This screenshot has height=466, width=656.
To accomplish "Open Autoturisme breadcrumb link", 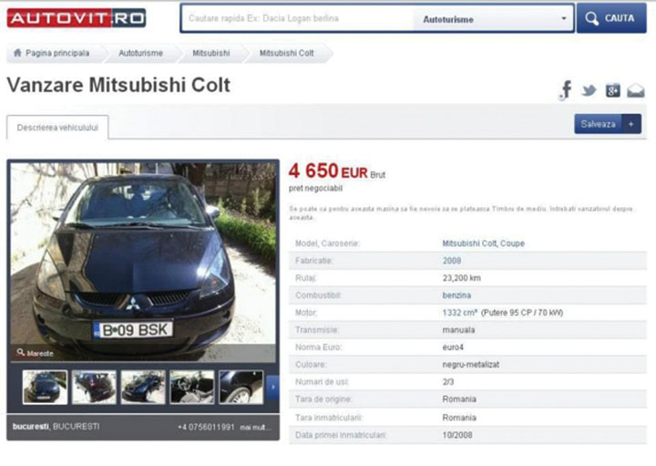I will click(140, 53).
